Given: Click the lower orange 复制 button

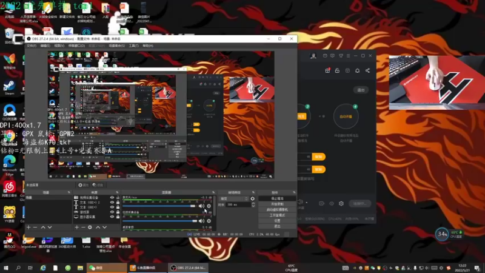Looking at the screenshot, I should pyautogui.click(x=319, y=169).
